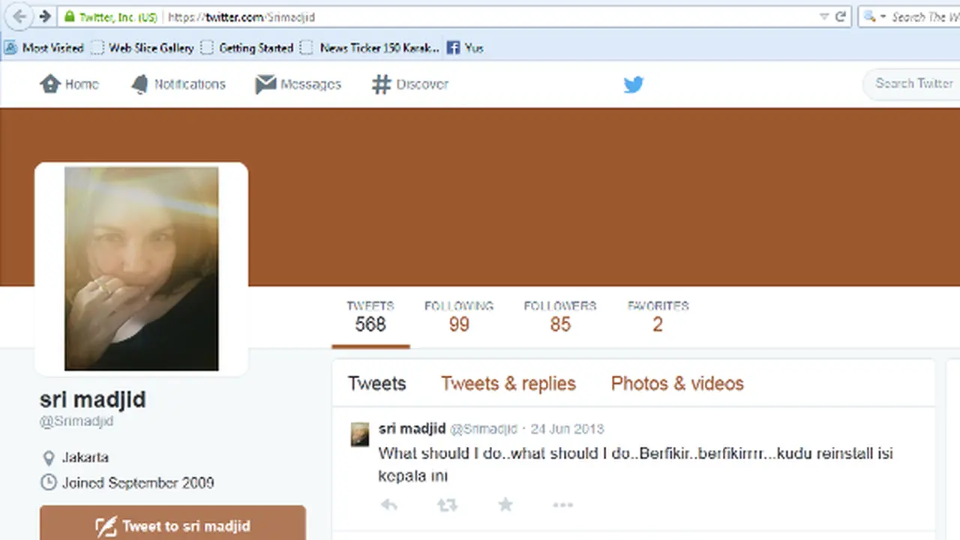Select the Tweets timeline tab

coord(377,384)
